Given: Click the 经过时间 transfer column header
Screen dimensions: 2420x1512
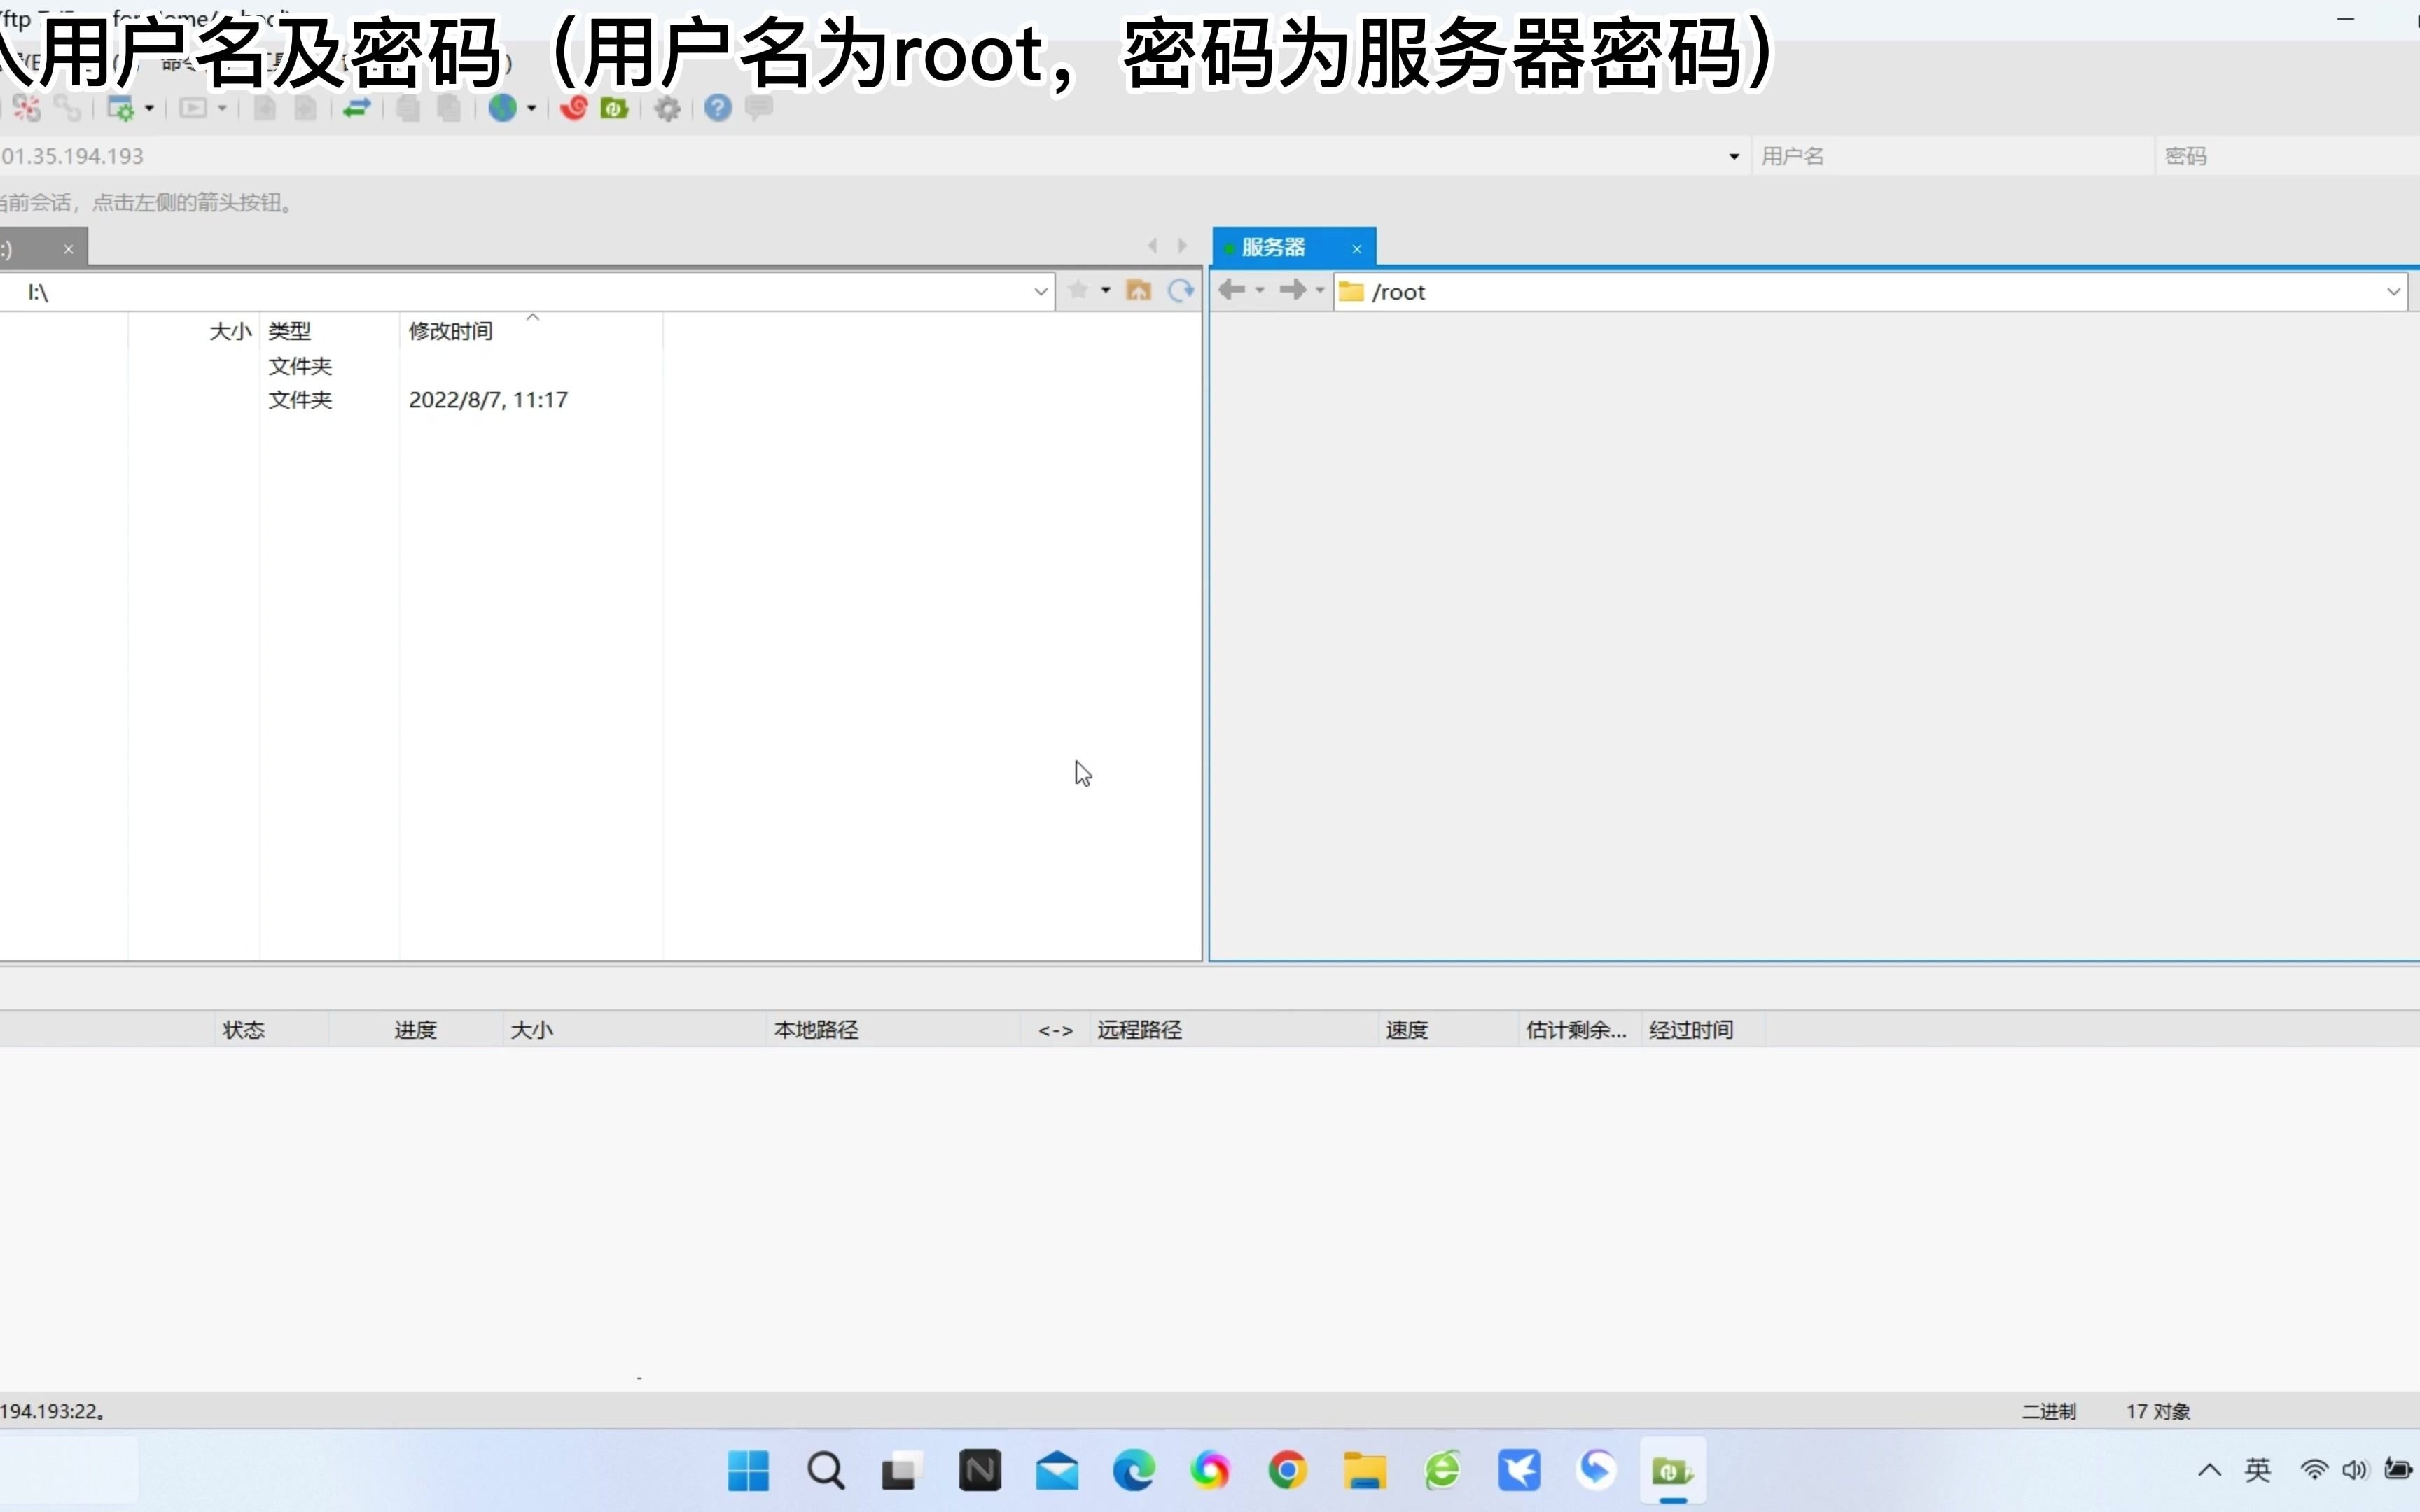Looking at the screenshot, I should 1702,1030.
